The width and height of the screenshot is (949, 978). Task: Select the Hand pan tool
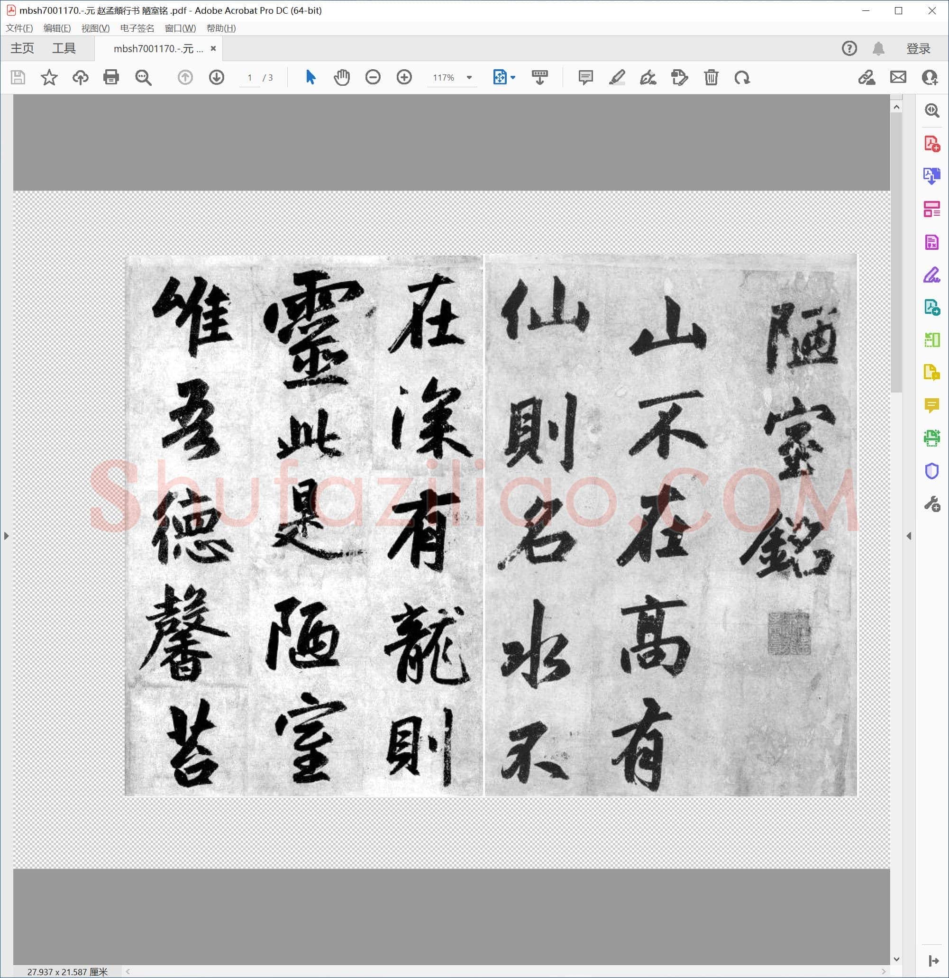pos(342,77)
